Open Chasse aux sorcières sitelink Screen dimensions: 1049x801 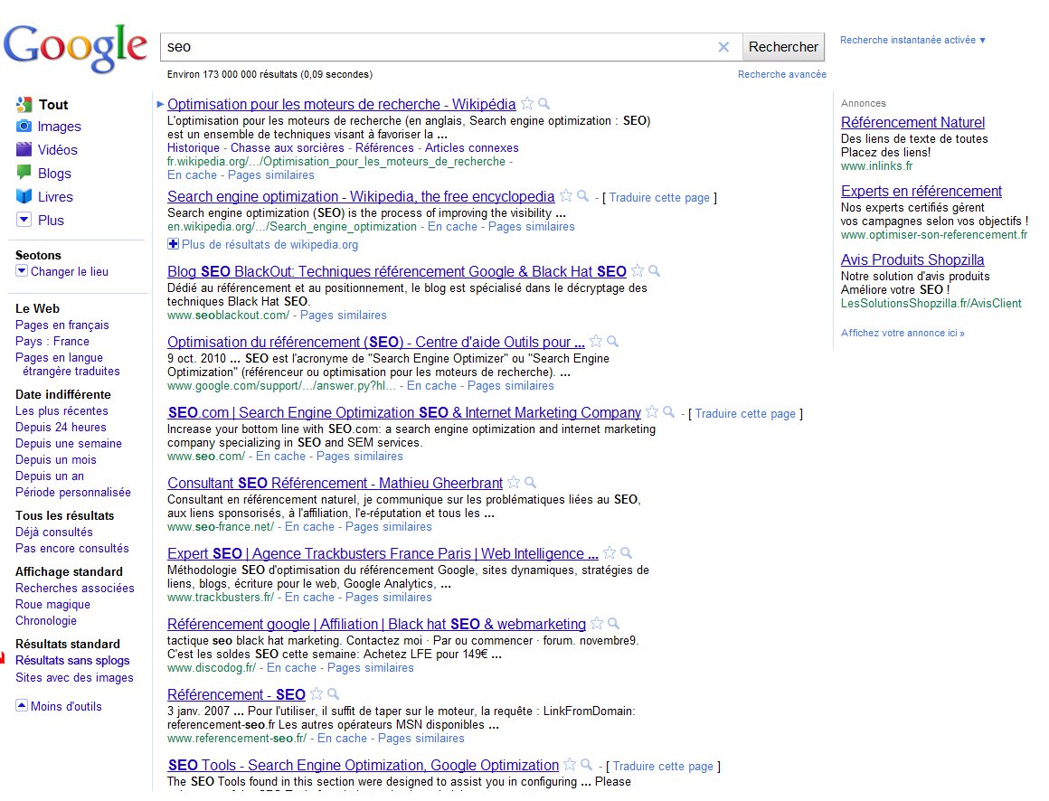(x=288, y=147)
